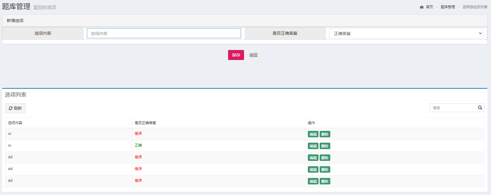
Task: Delete the ss row marked 正确
Action: tap(325, 146)
